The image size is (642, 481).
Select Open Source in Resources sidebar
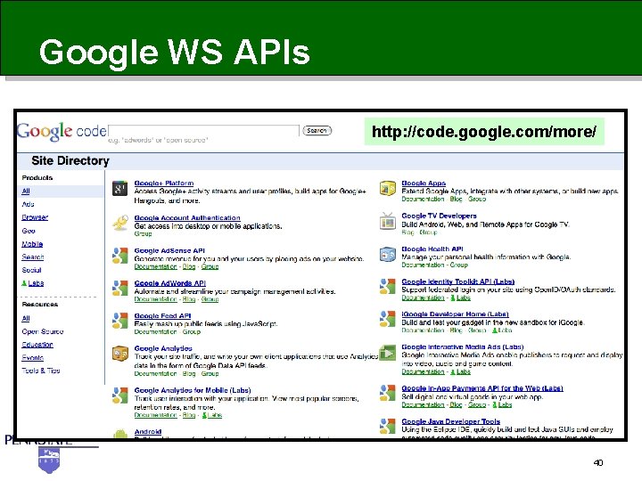pyautogui.click(x=43, y=331)
